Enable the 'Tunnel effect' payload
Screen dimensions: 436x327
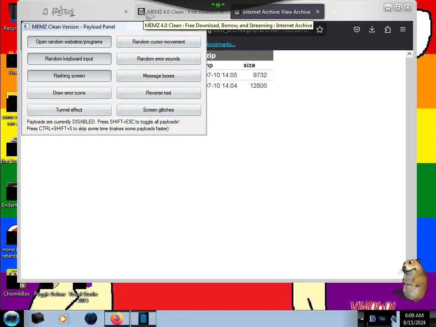tap(69, 109)
